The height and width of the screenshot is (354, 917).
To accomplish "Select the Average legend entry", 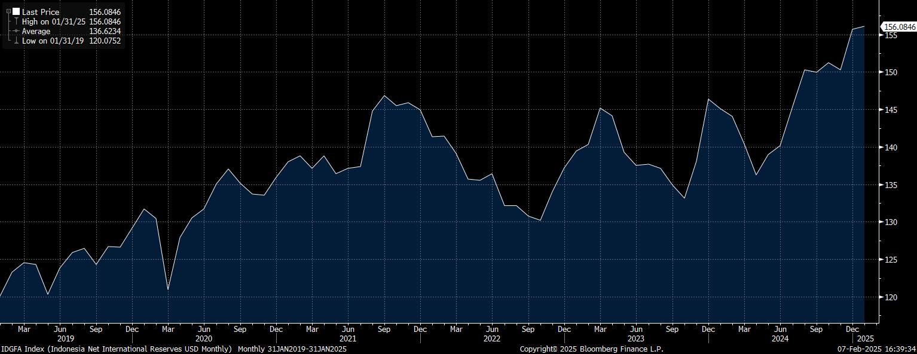I will pos(36,31).
